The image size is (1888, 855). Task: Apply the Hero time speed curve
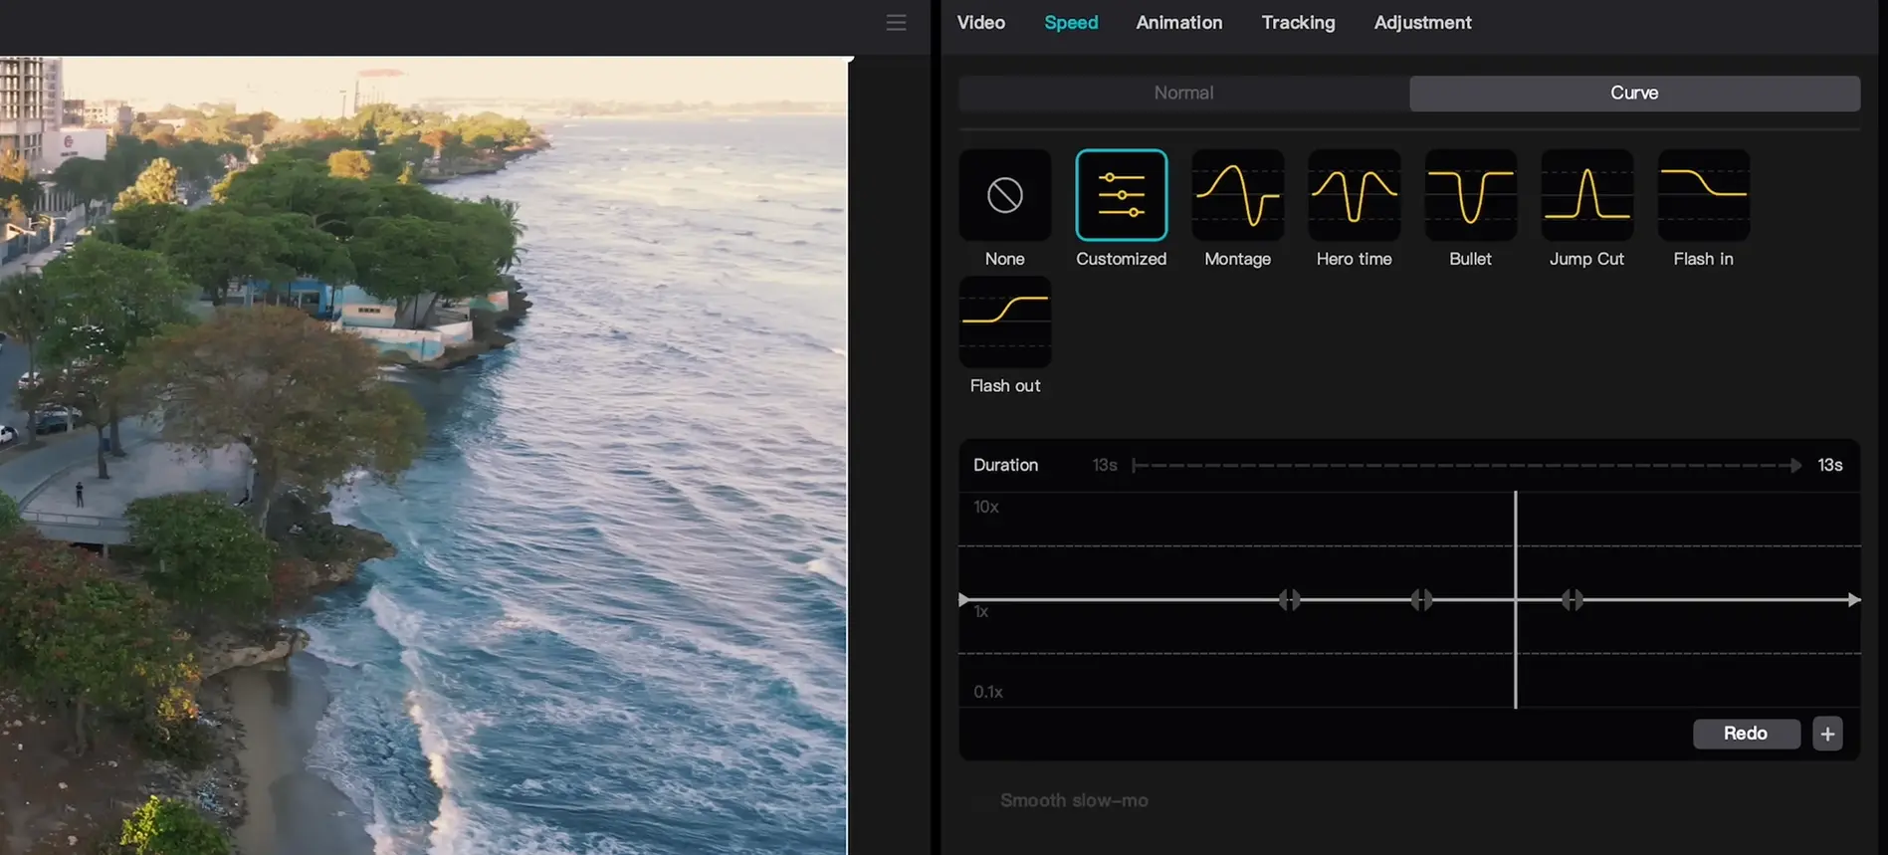(1354, 196)
